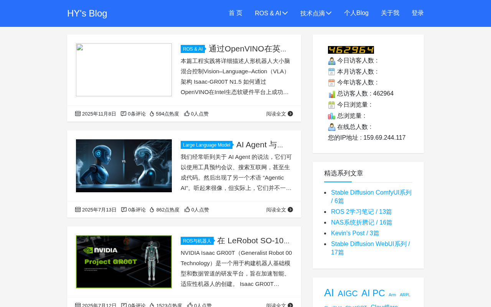
Task: Open the AI Agent post robot thumbnail
Action: [124, 166]
